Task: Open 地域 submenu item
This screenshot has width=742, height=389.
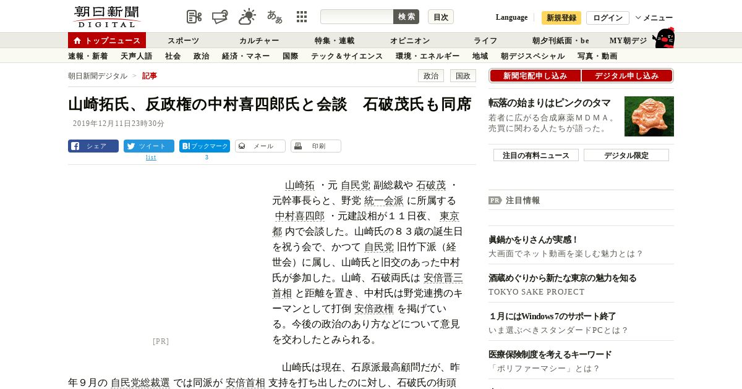Action: (480, 56)
